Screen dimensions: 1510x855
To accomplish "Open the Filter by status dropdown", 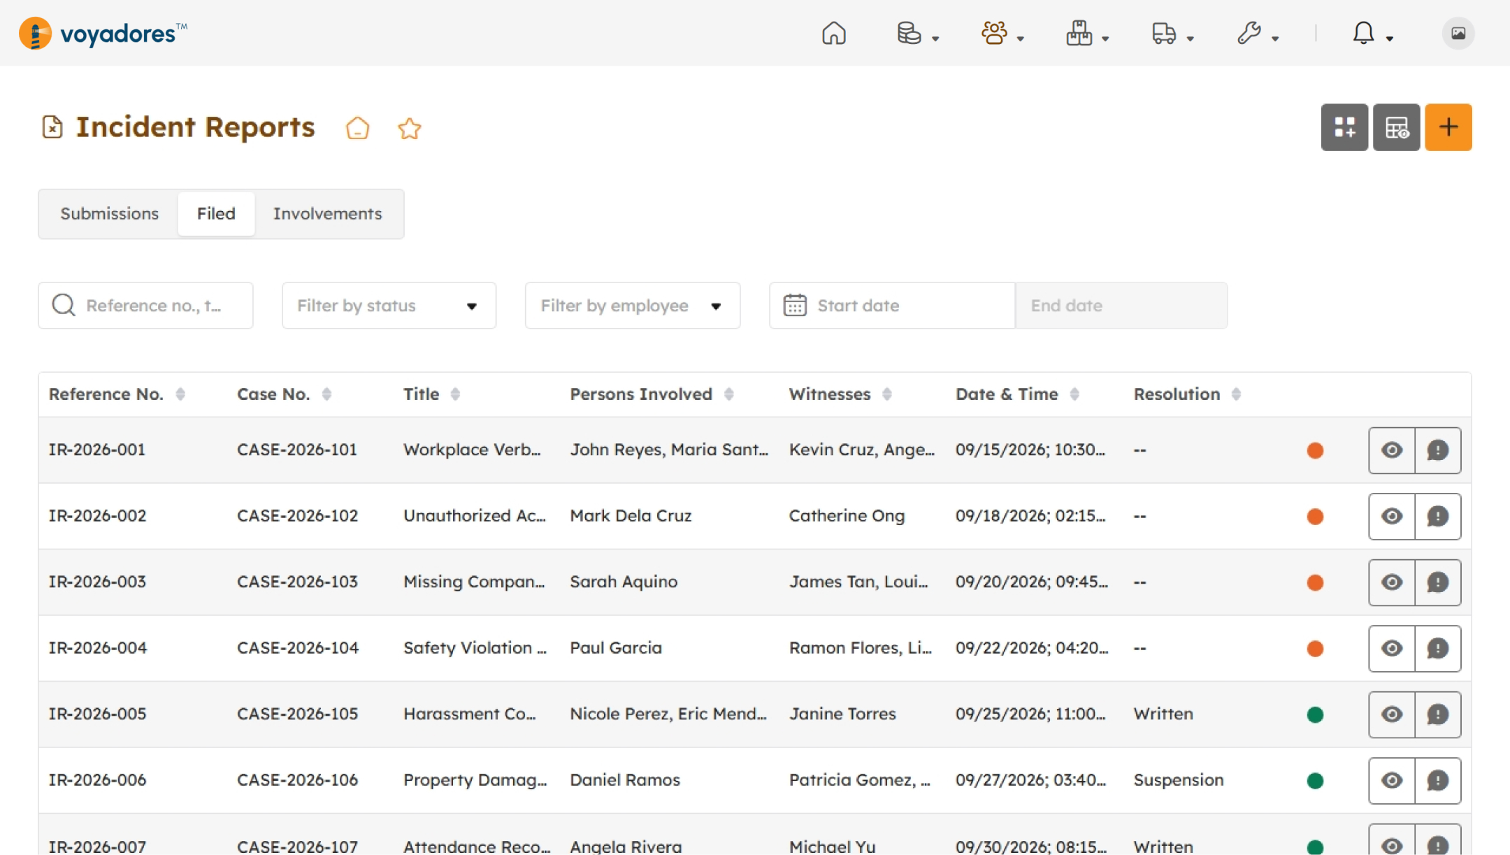I will [x=389, y=306].
